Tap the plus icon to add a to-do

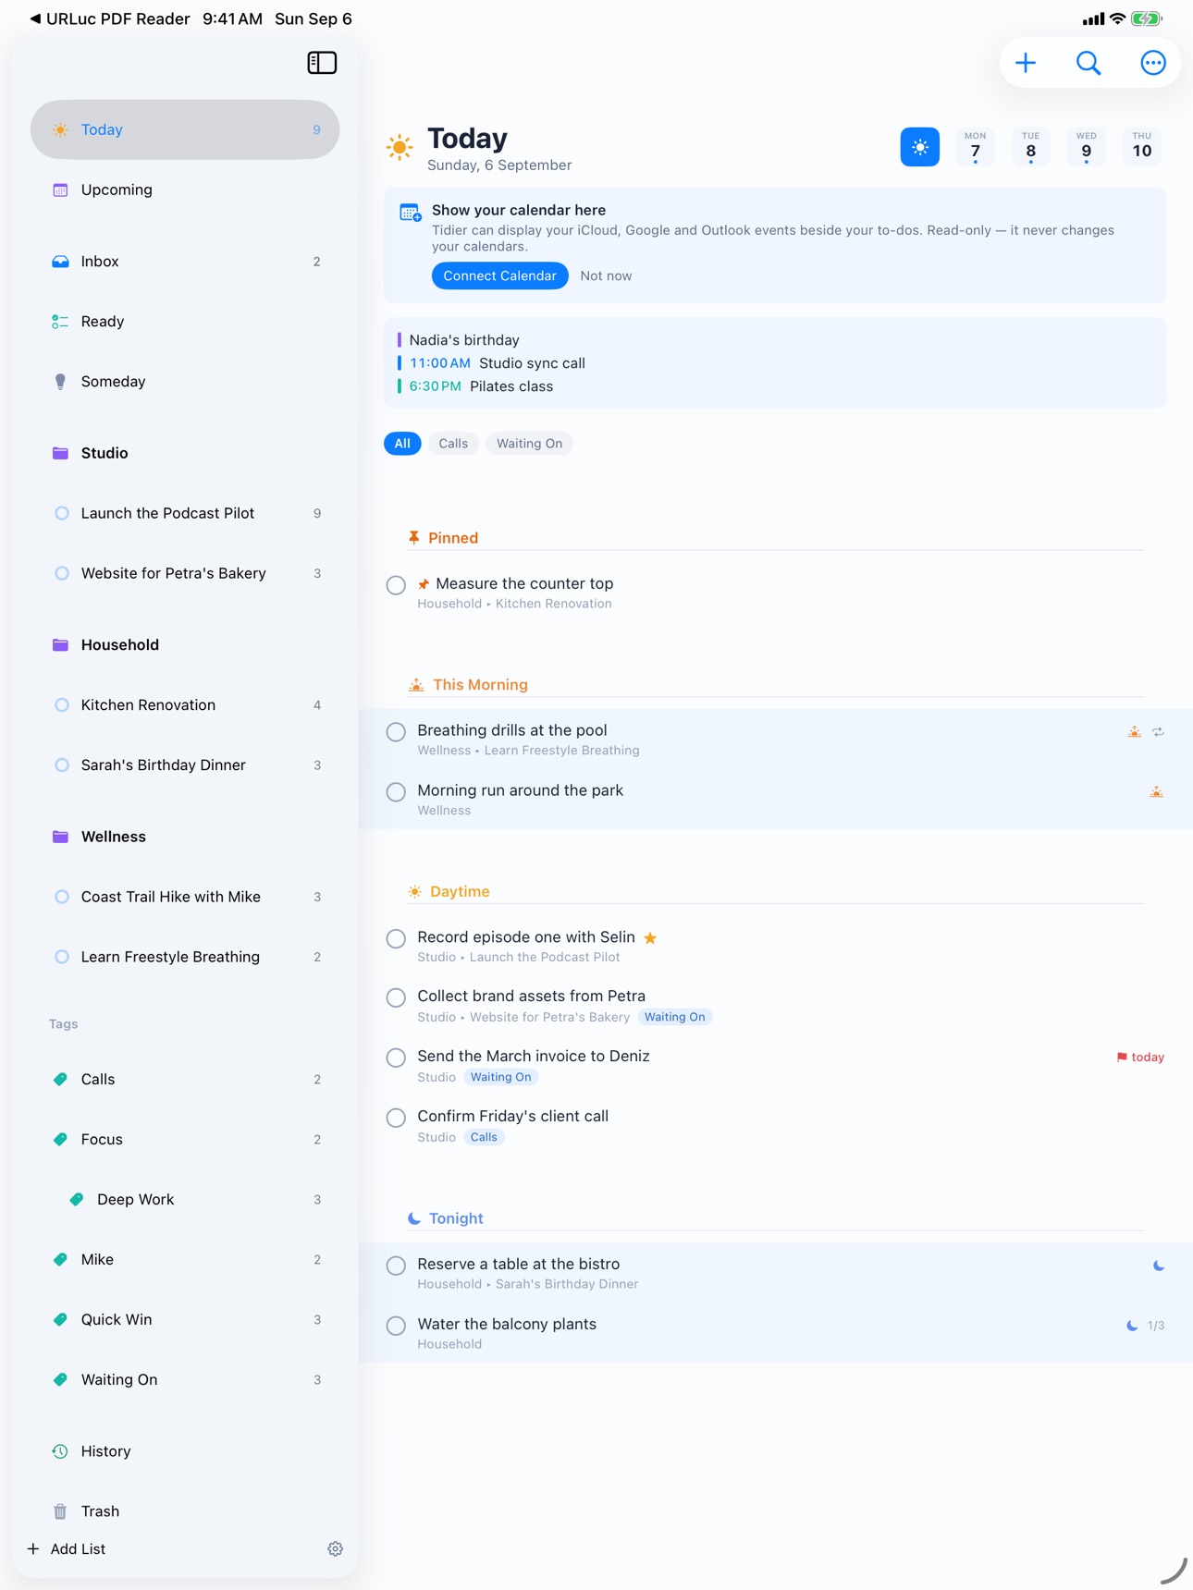pos(1025,63)
